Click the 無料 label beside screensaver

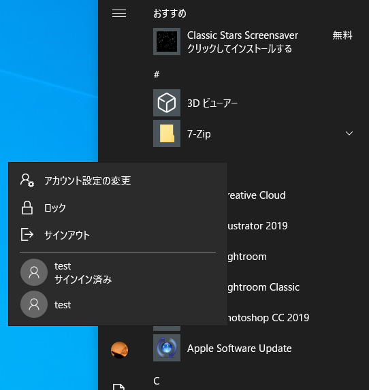(342, 35)
